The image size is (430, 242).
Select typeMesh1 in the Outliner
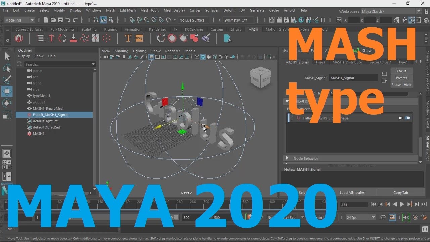pyautogui.click(x=41, y=96)
